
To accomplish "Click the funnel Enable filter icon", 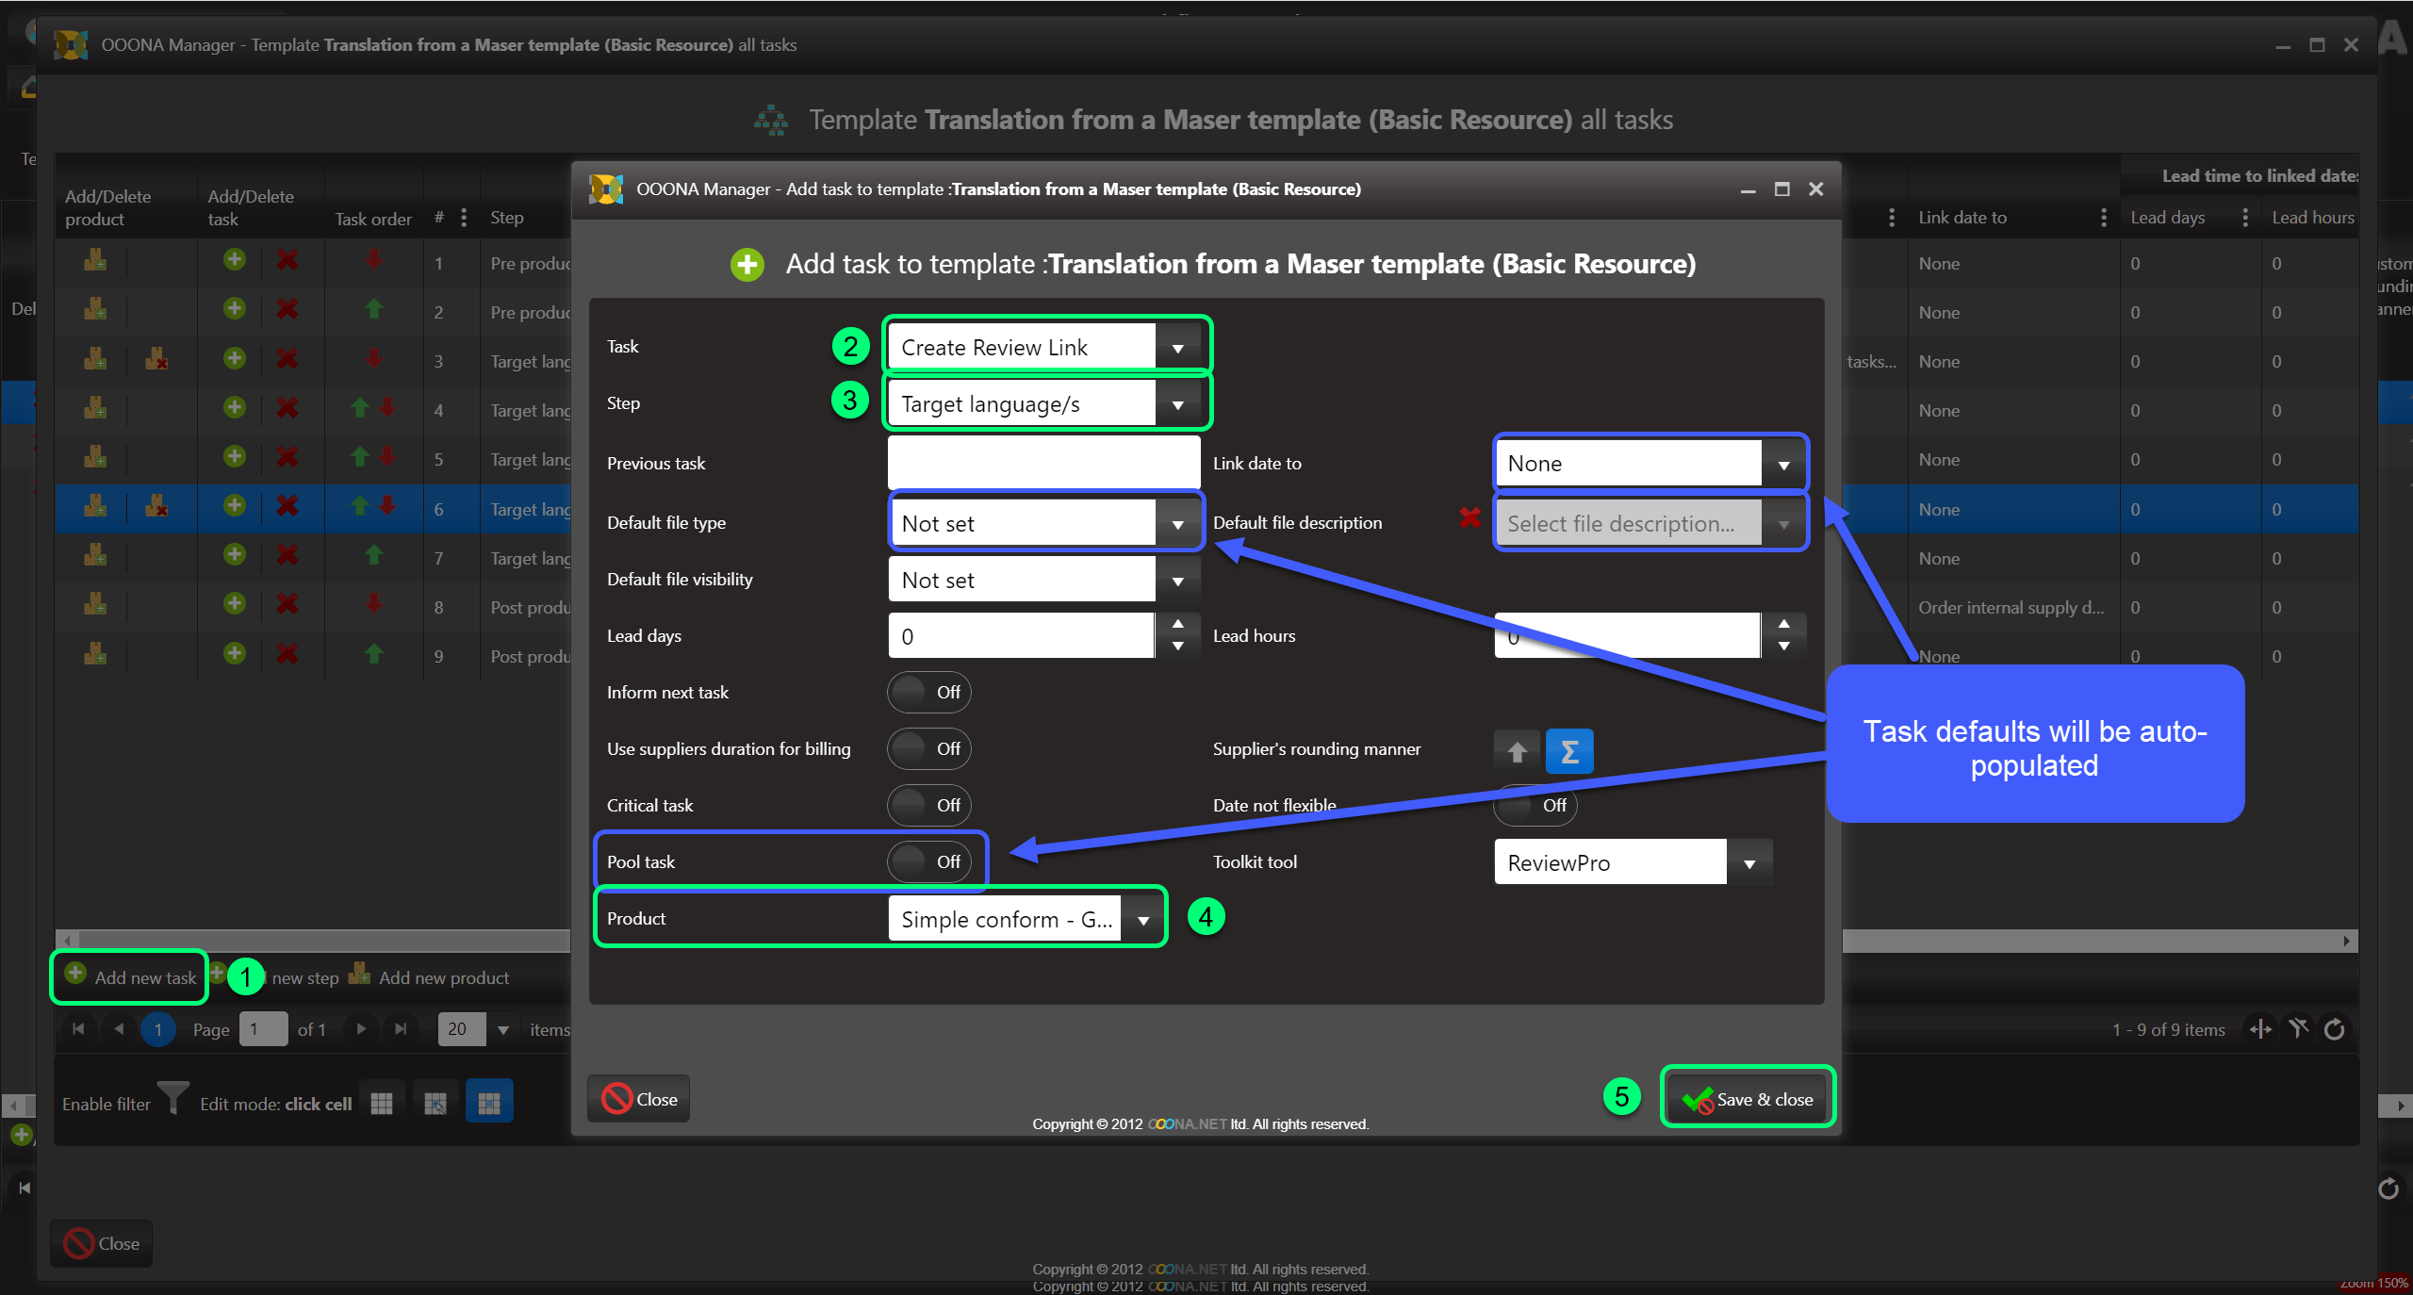I will point(172,1098).
